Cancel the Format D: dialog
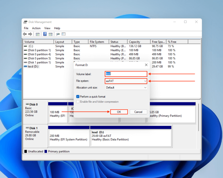223x178 pixels. pyautogui.click(x=138, y=112)
